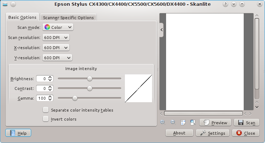This screenshot has width=265, height=143.
Task: Click the keep-on-desktop pin button
Action: click(x=13, y=4)
